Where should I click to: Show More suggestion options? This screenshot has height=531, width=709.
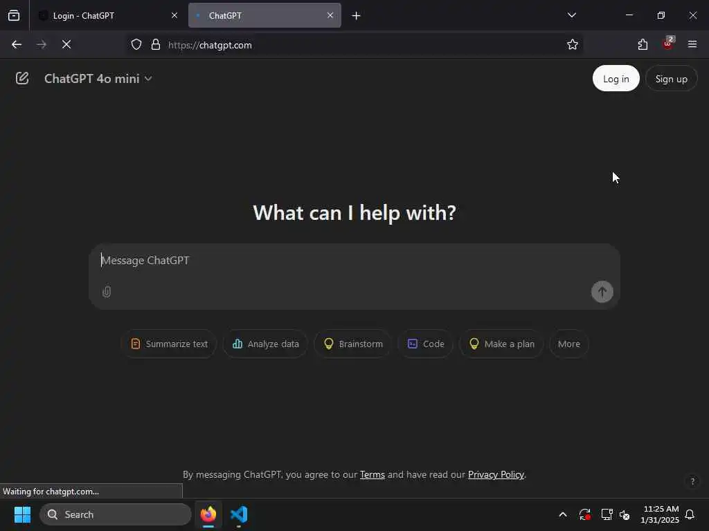click(x=569, y=344)
